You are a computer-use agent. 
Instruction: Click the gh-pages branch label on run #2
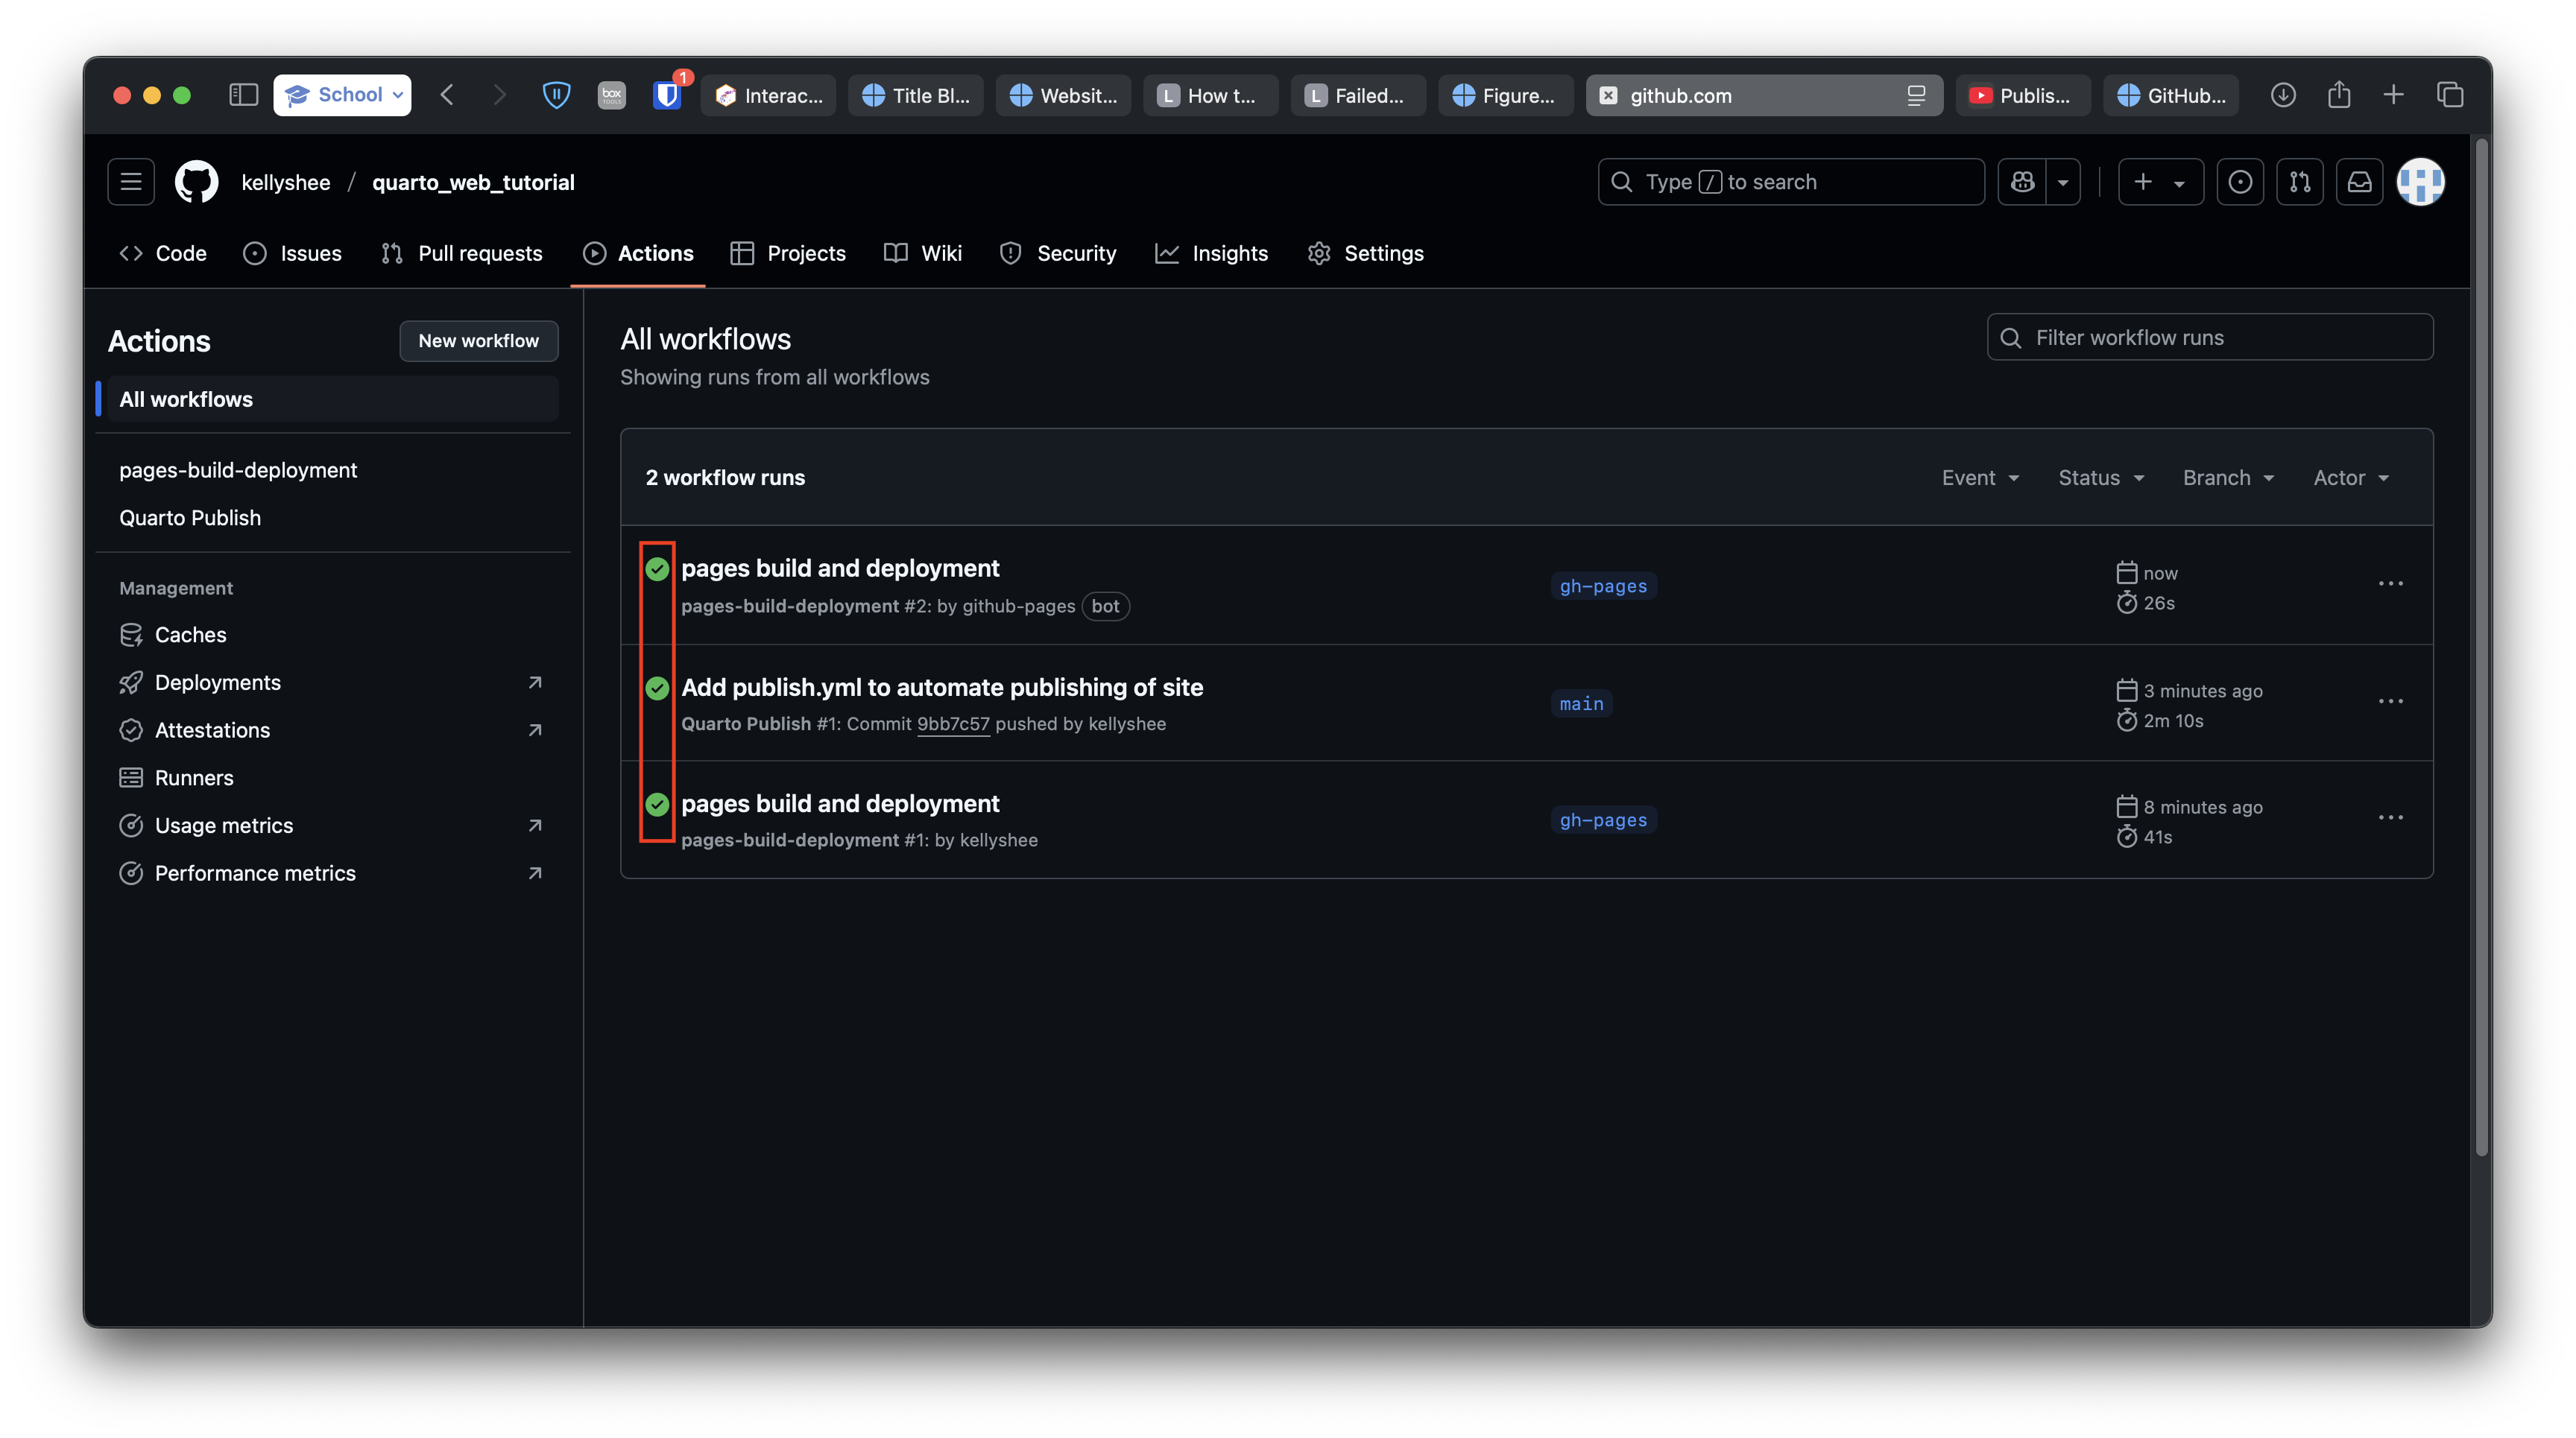coord(1603,586)
